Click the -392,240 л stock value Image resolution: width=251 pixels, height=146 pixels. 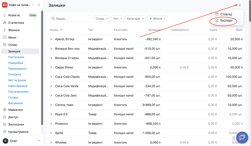point(152,39)
